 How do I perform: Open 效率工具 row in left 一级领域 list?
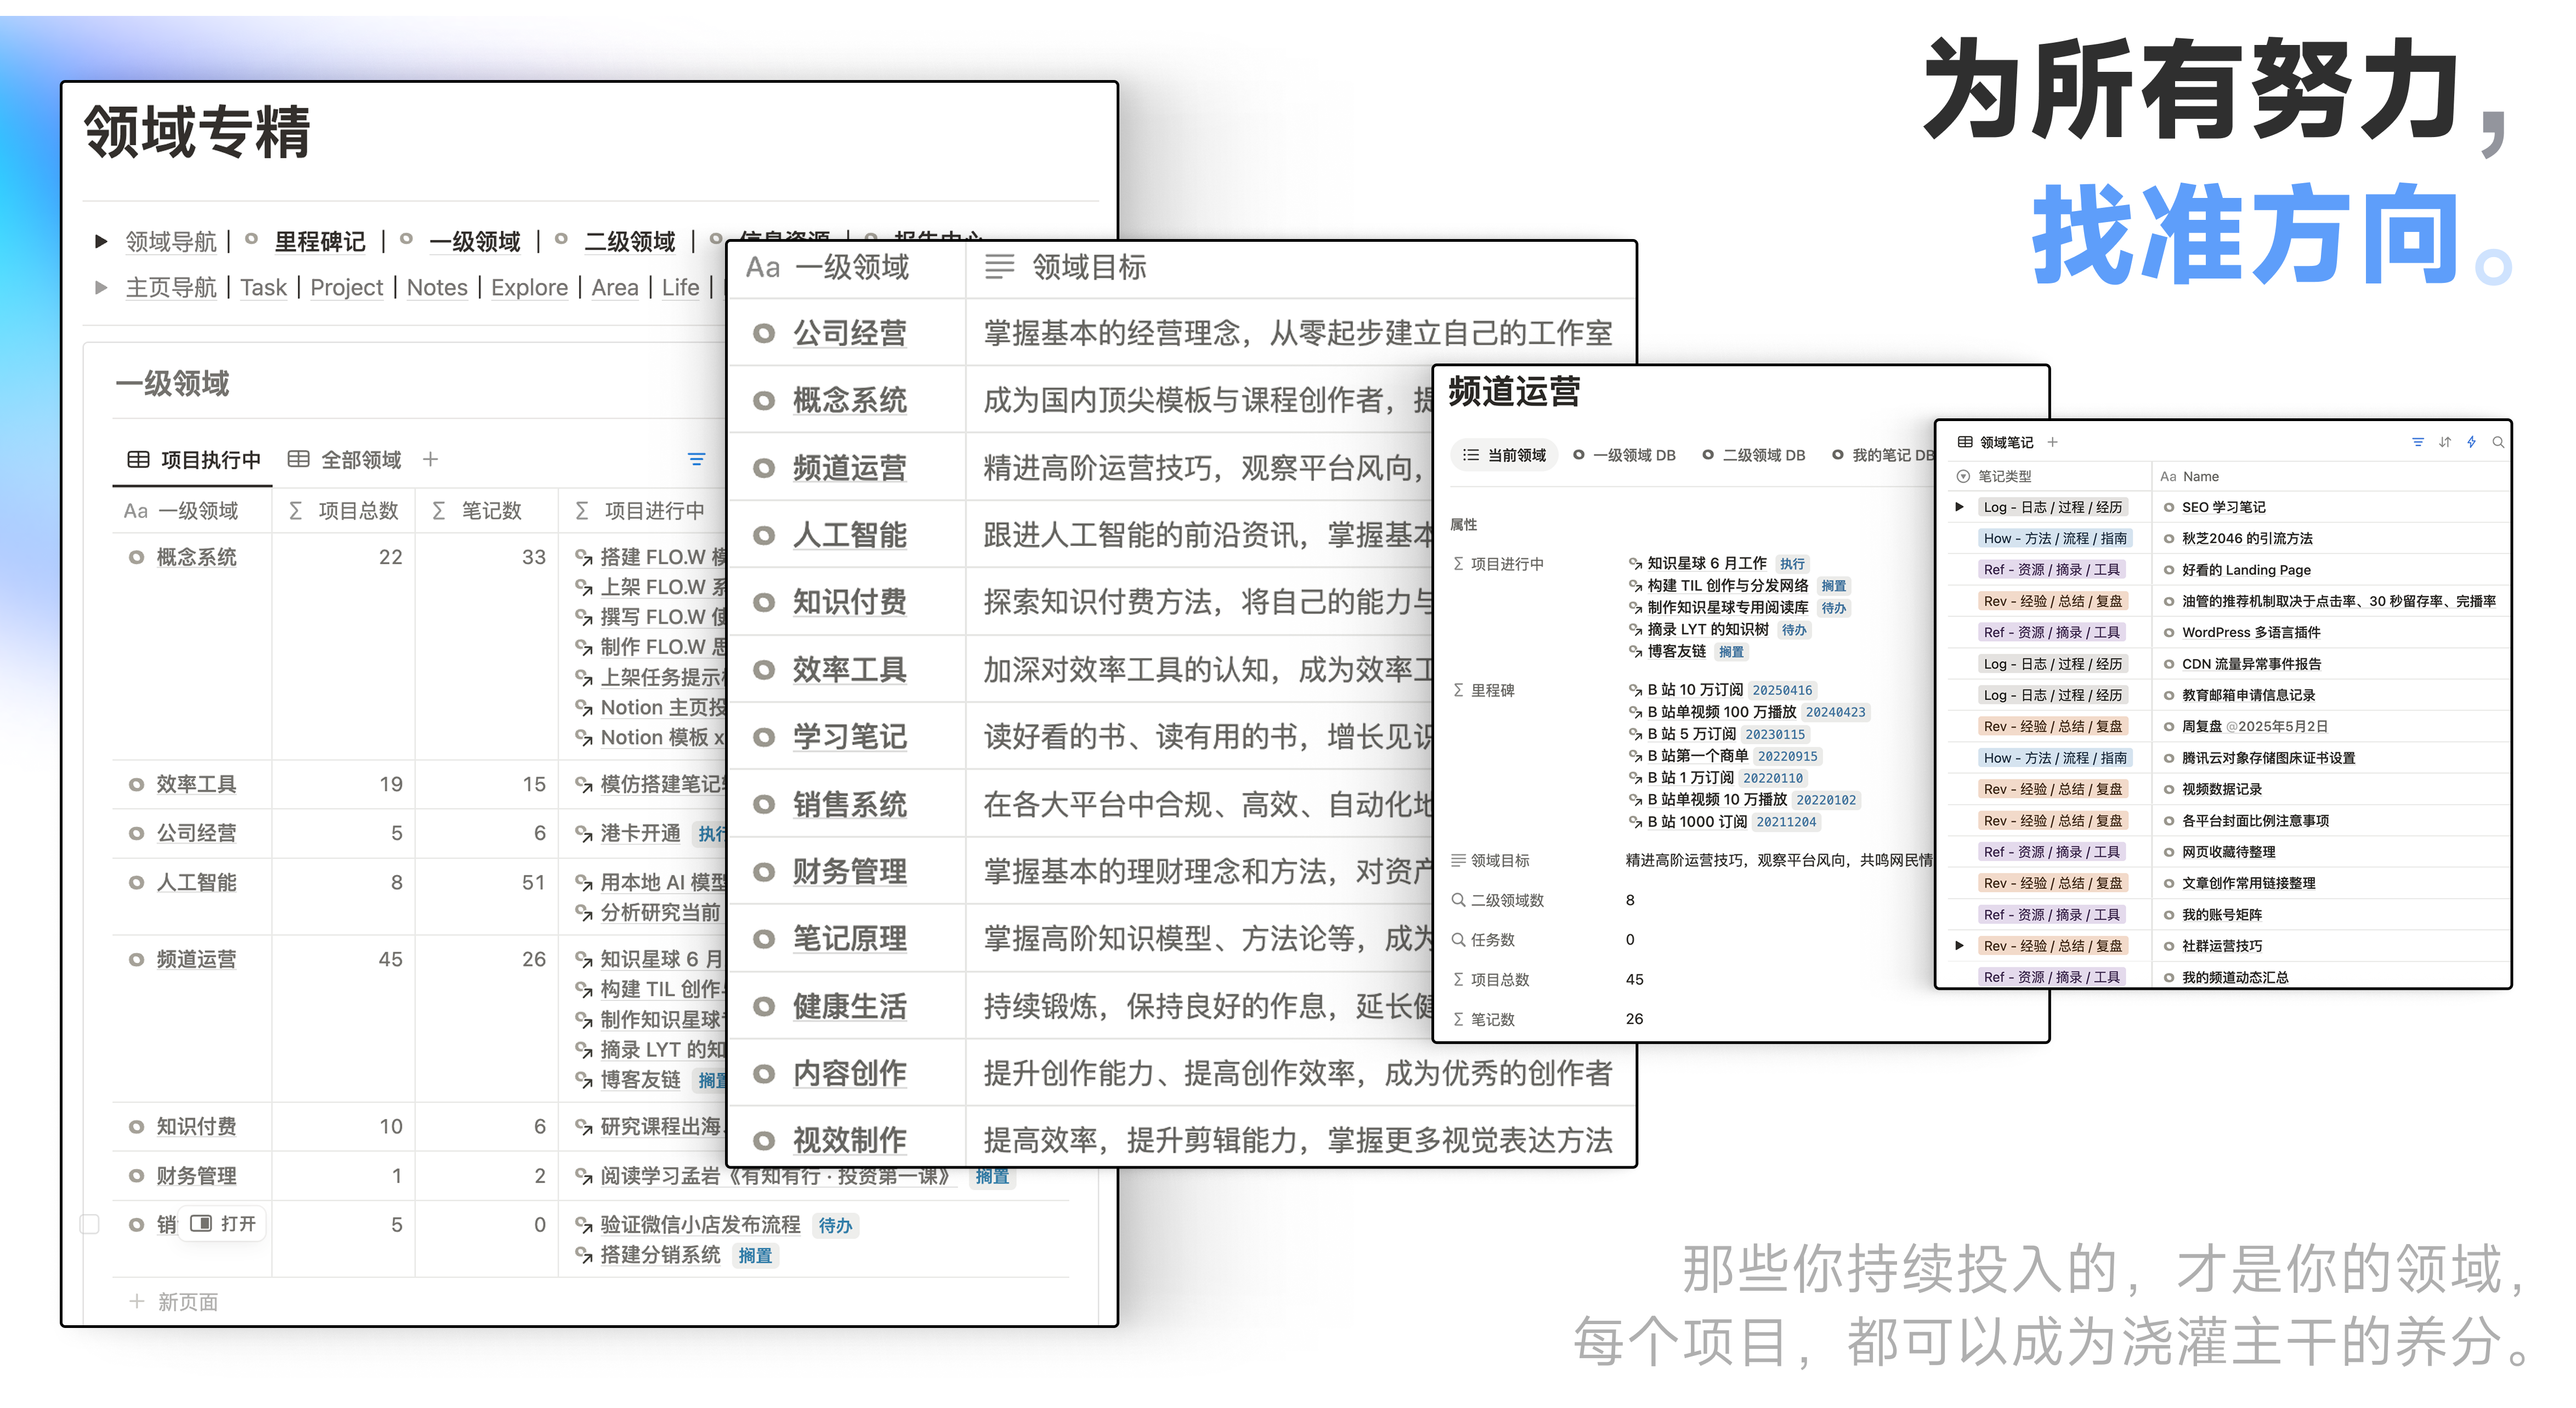[196, 785]
